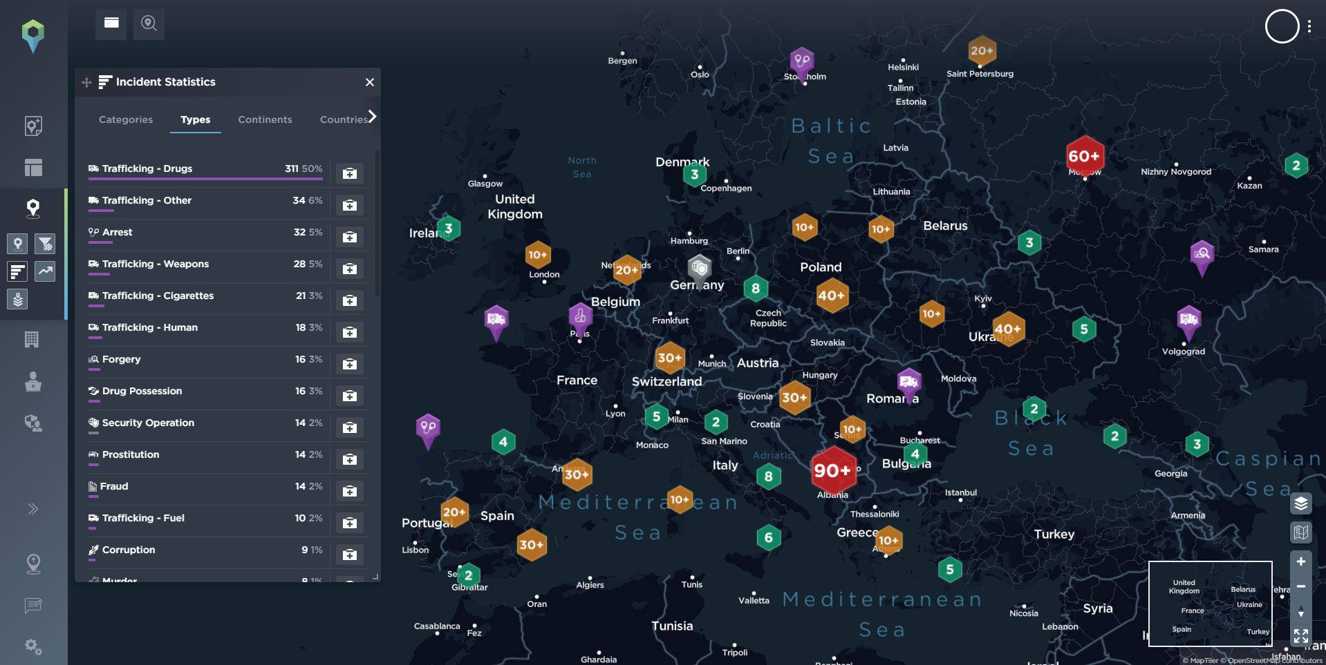Screen dimensions: 1326x665
Task: Toggle the incident filter funnel tool
Action: (45, 243)
